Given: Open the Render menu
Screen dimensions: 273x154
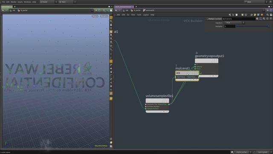Looking at the screenshot, I should (x=13, y=2).
